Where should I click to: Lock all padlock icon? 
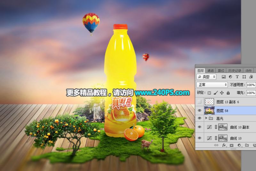click(228, 93)
